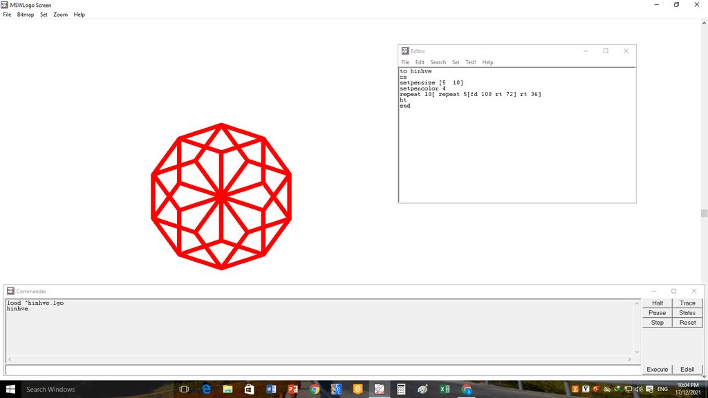Open the Paint palette taskbar icon

422,389
